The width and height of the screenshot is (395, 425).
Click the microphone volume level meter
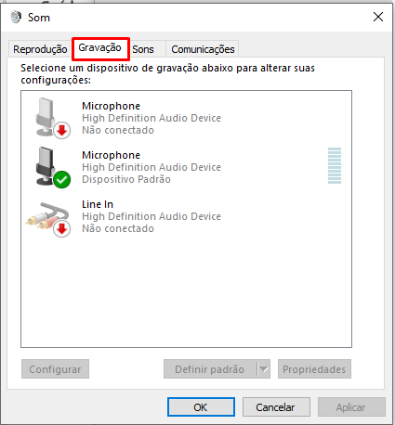point(335,165)
